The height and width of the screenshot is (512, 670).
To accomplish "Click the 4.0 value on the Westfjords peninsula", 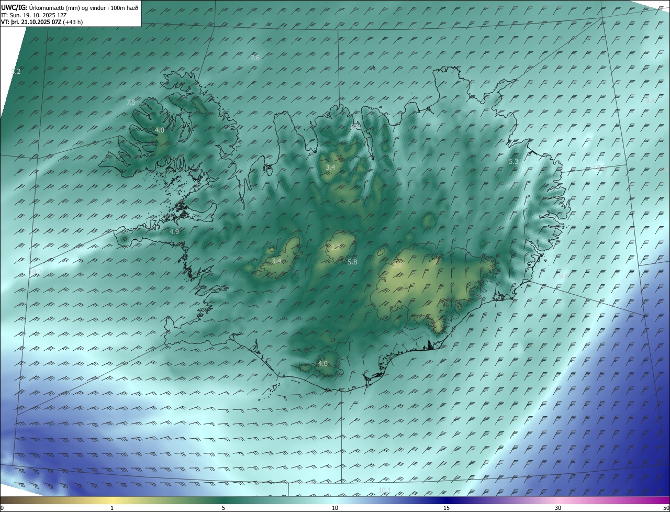I will coord(160,130).
